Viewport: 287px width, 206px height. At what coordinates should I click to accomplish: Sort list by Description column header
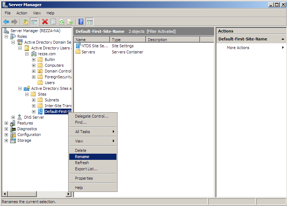click(173, 40)
